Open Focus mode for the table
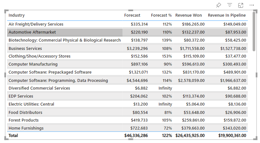The image size is (260, 143). click(x=241, y=5)
